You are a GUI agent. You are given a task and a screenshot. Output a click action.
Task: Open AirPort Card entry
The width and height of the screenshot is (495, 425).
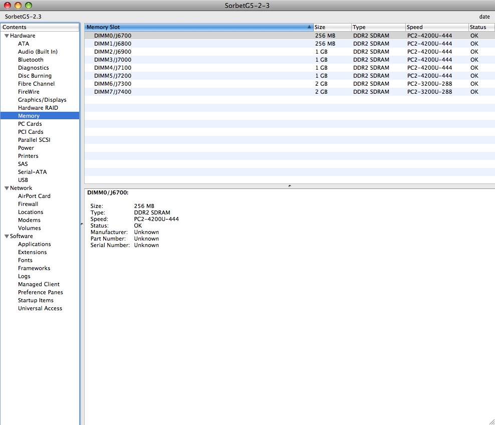point(34,196)
